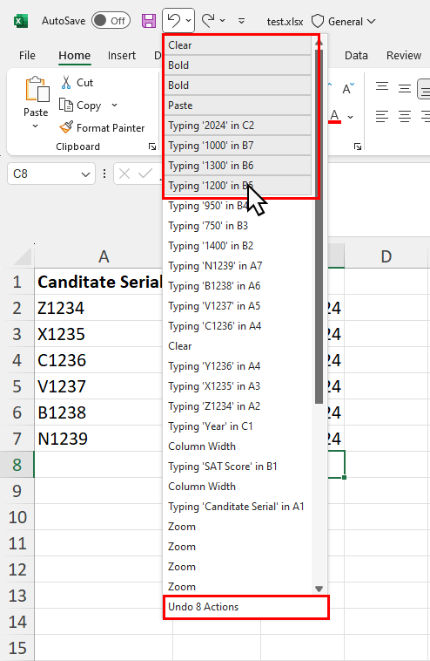Screen dimensions: 430x661
Task: Switch to the Insert tab
Action: [x=122, y=55]
